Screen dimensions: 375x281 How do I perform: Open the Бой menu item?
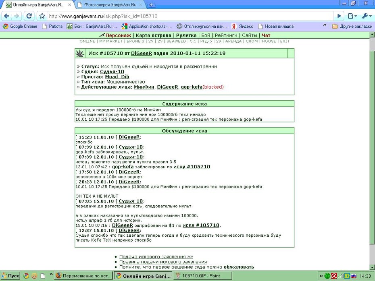(206, 35)
